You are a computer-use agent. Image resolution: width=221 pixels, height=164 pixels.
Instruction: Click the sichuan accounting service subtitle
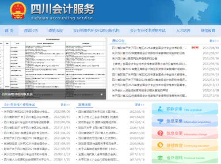coord(62,18)
